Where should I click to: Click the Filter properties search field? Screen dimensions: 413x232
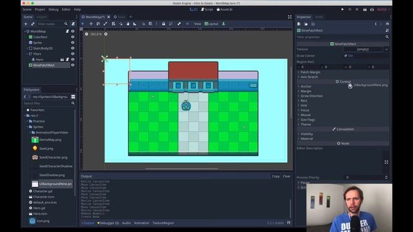tap(343, 37)
